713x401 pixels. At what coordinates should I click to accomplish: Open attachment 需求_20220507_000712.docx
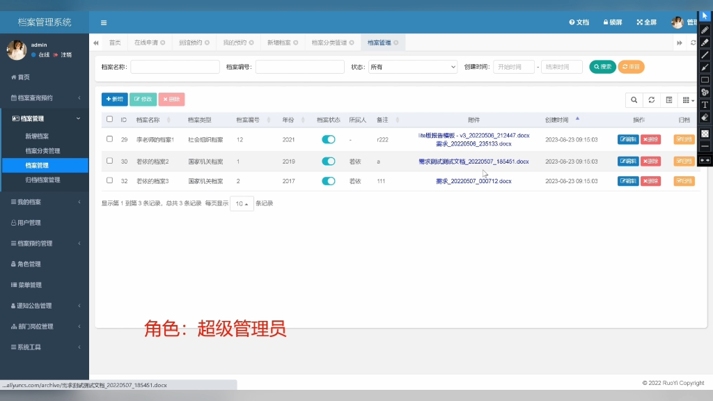point(473,181)
